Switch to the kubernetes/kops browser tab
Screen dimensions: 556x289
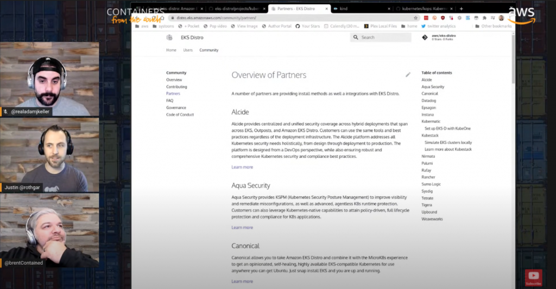click(424, 9)
